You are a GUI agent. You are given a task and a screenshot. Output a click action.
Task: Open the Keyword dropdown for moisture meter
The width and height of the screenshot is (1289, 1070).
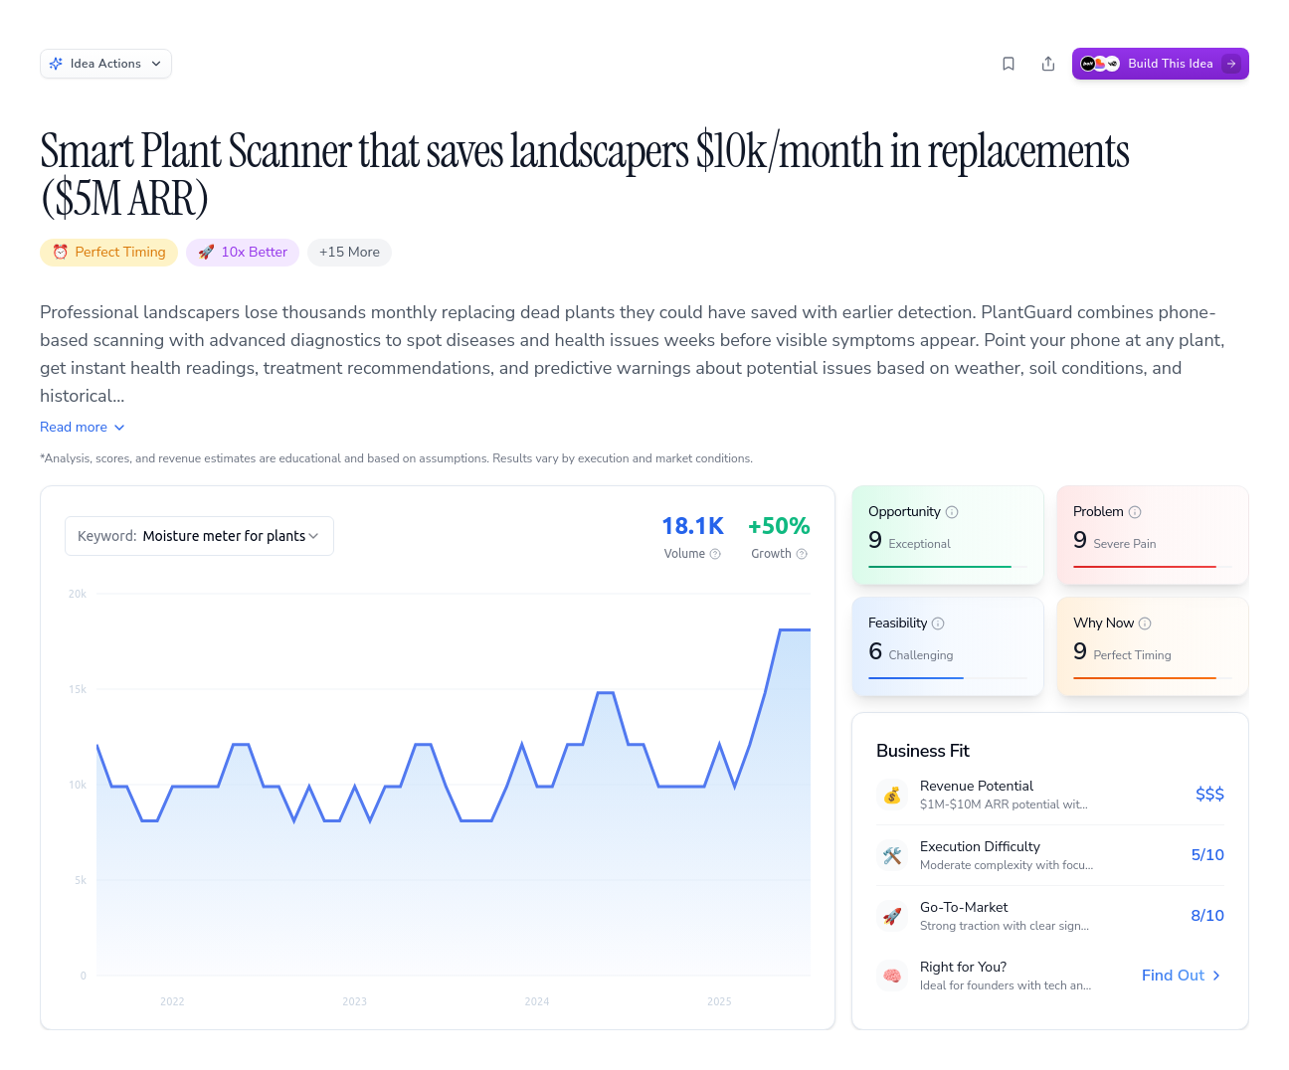pos(199,536)
